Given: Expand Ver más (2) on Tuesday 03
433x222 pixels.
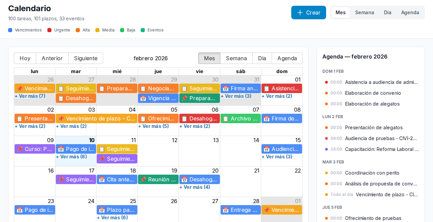Looking at the screenshot, I should pos(71,126).
